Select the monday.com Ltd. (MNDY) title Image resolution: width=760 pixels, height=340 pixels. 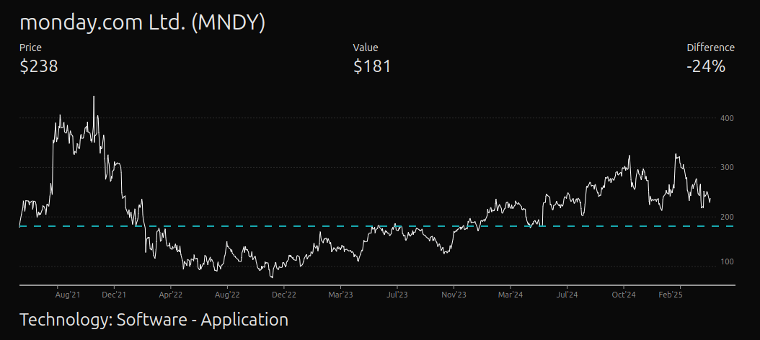click(x=142, y=24)
